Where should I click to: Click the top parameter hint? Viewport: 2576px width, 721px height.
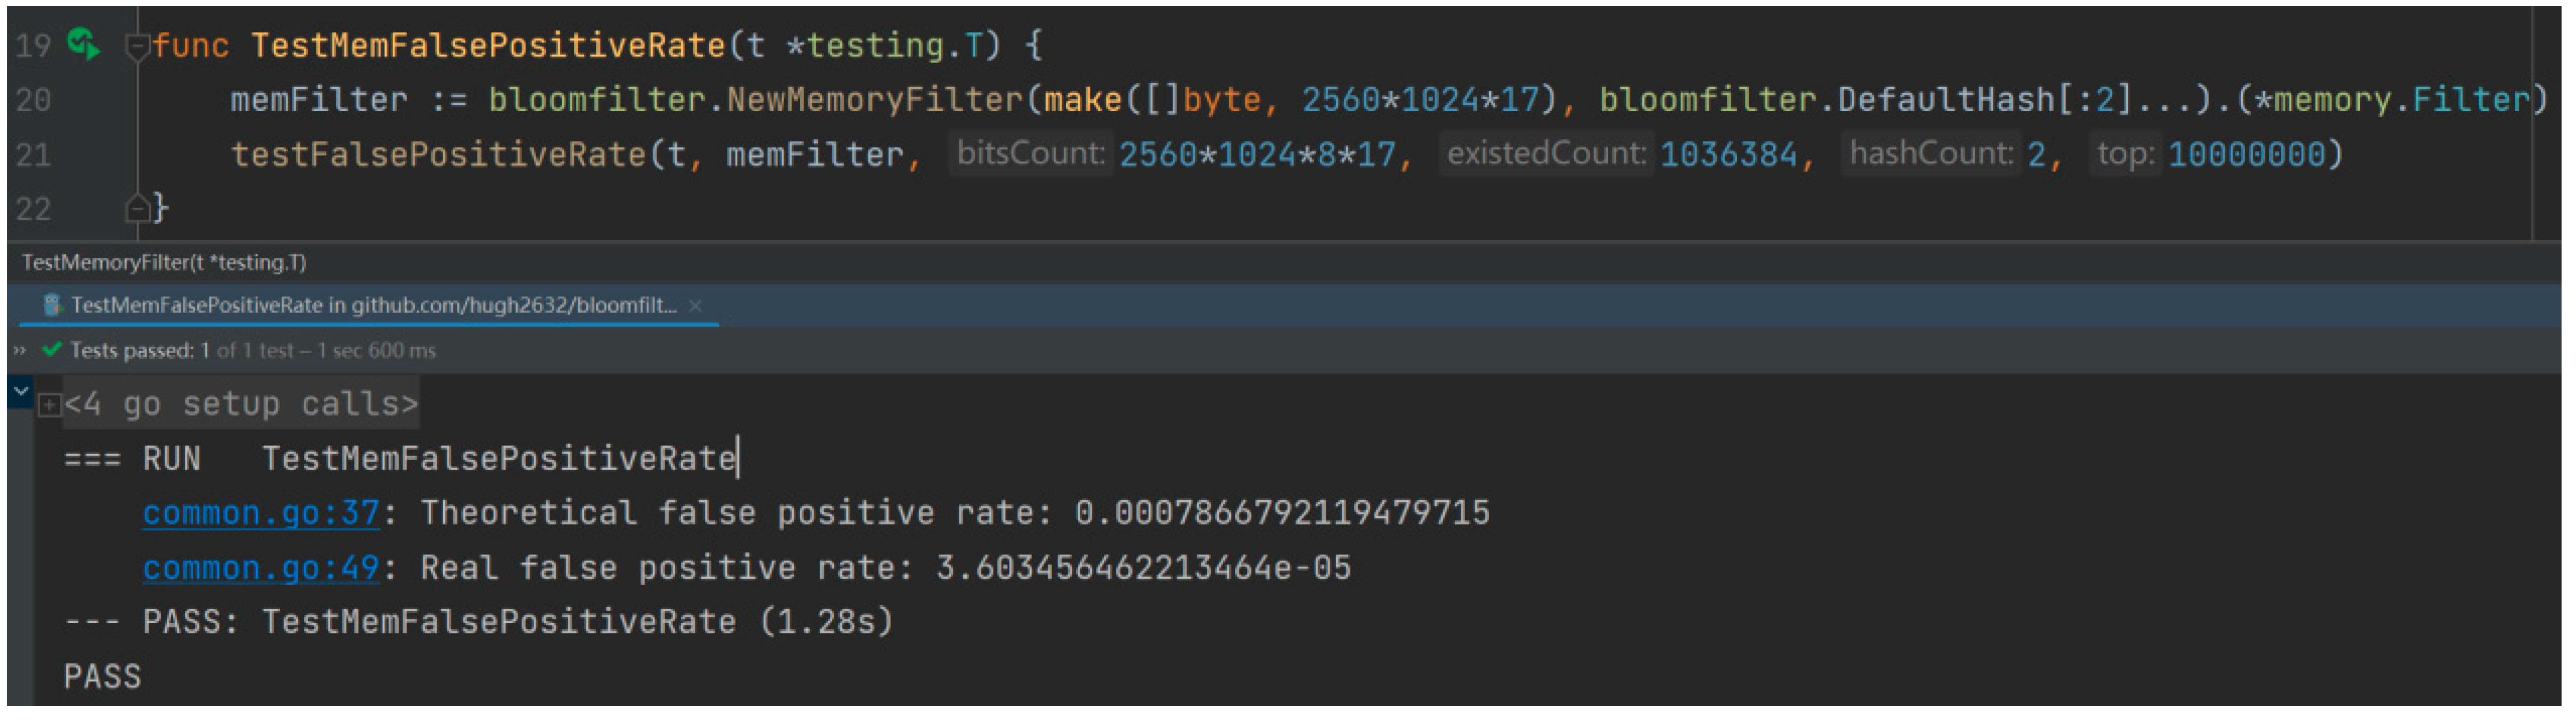(2125, 154)
